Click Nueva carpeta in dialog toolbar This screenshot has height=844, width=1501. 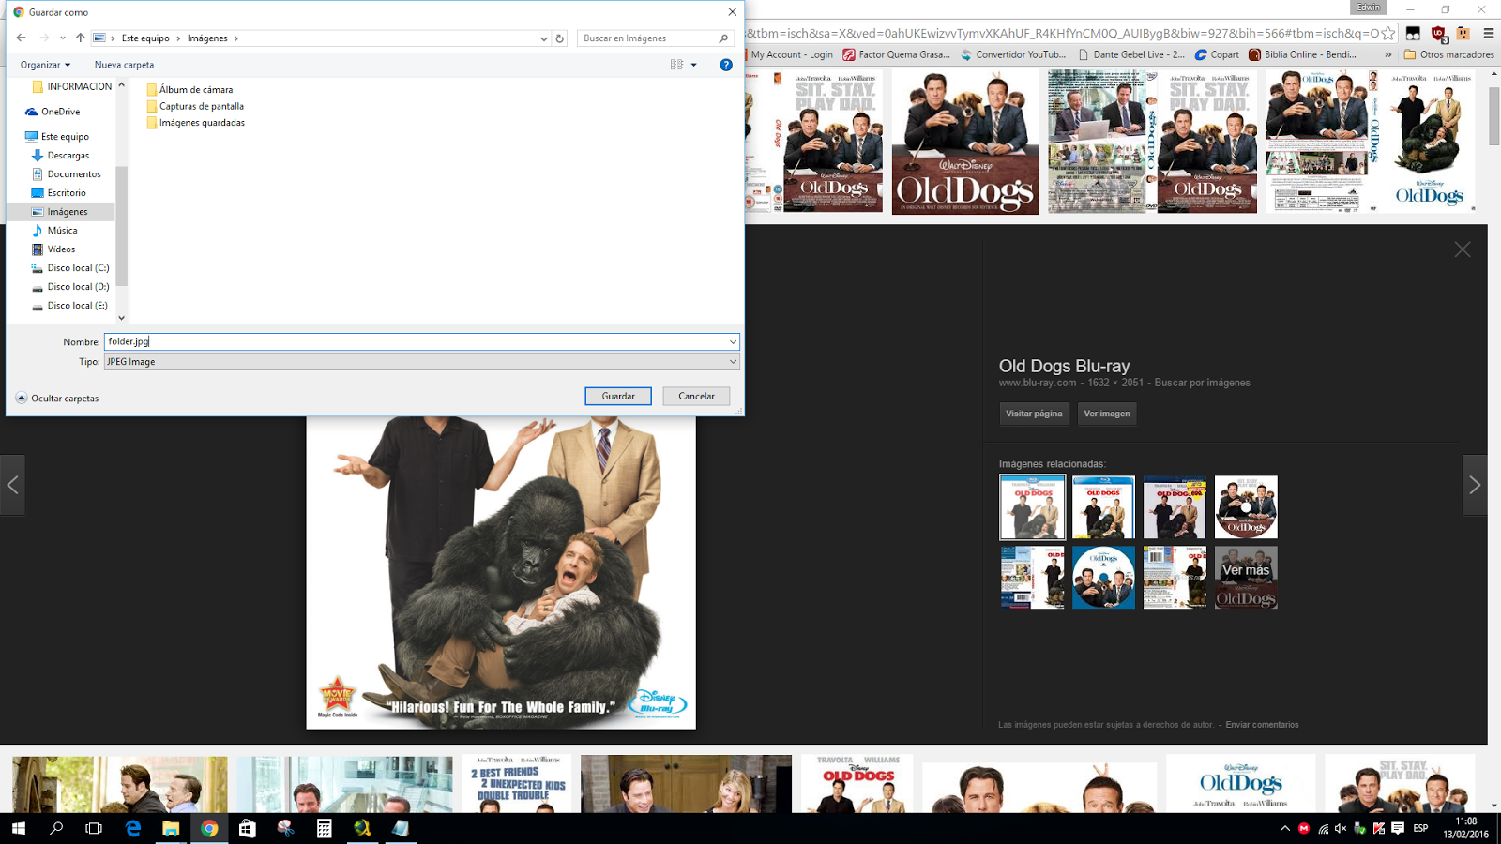(124, 65)
